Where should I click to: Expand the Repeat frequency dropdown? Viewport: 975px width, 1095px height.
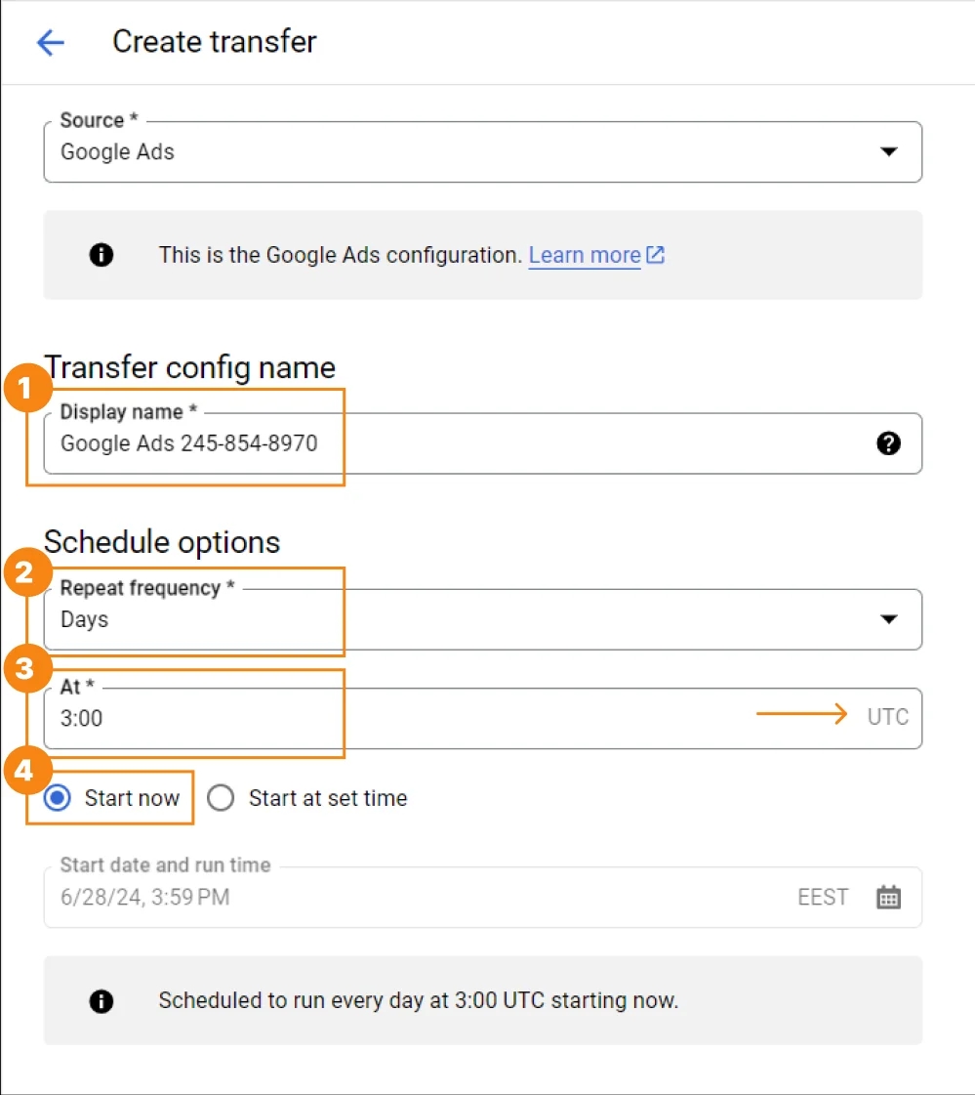pos(483,619)
